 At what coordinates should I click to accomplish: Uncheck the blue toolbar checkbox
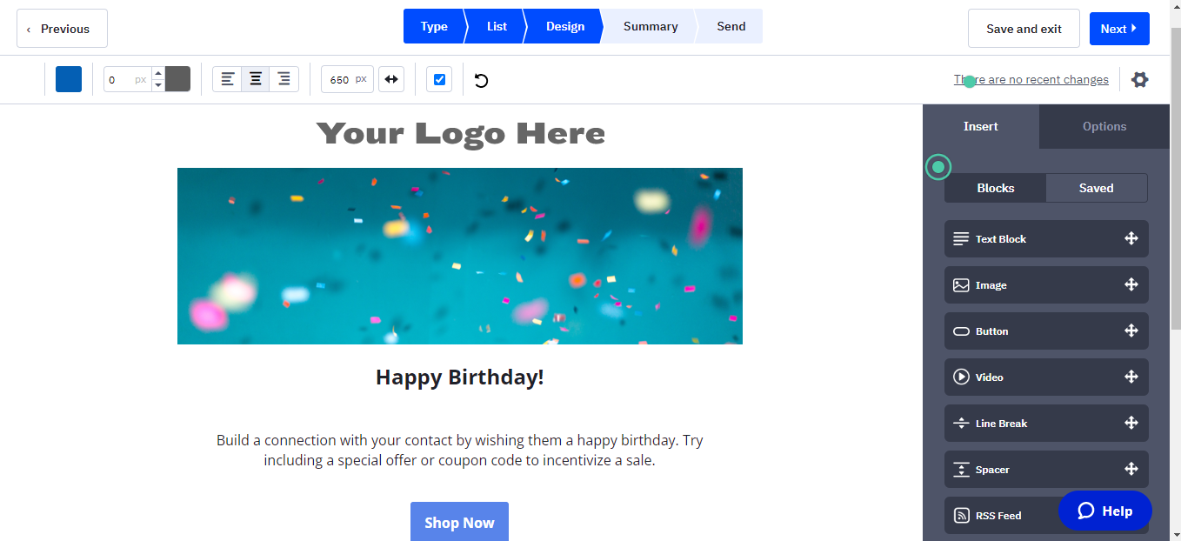point(439,79)
